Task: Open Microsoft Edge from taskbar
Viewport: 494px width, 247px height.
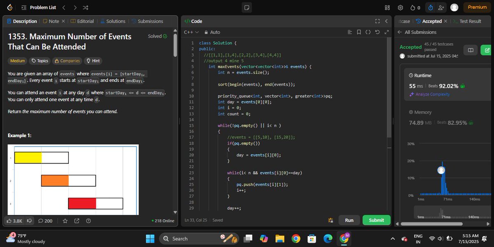Action: [328, 239]
